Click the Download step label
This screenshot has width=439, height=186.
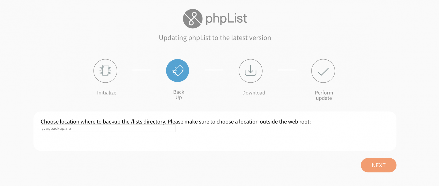254,93
